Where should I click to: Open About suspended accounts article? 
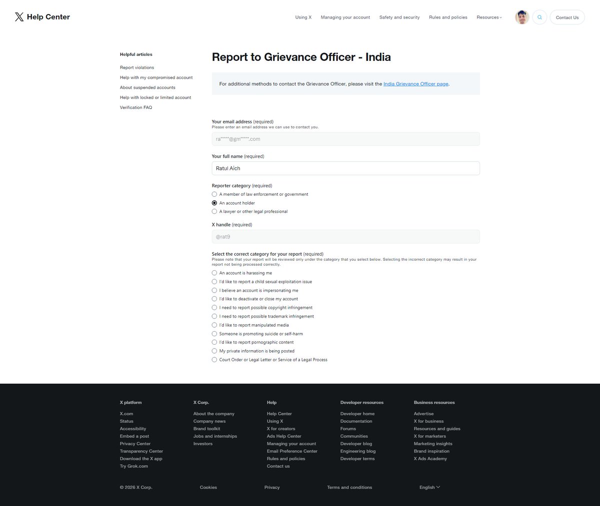point(147,87)
